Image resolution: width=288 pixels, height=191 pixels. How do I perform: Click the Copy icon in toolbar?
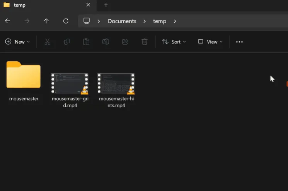(66, 42)
